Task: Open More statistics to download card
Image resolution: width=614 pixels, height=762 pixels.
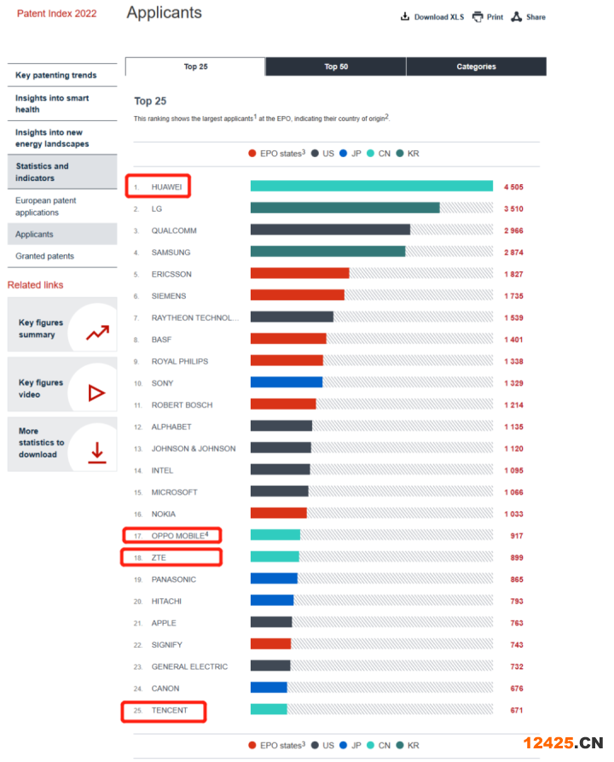Action: pos(62,445)
